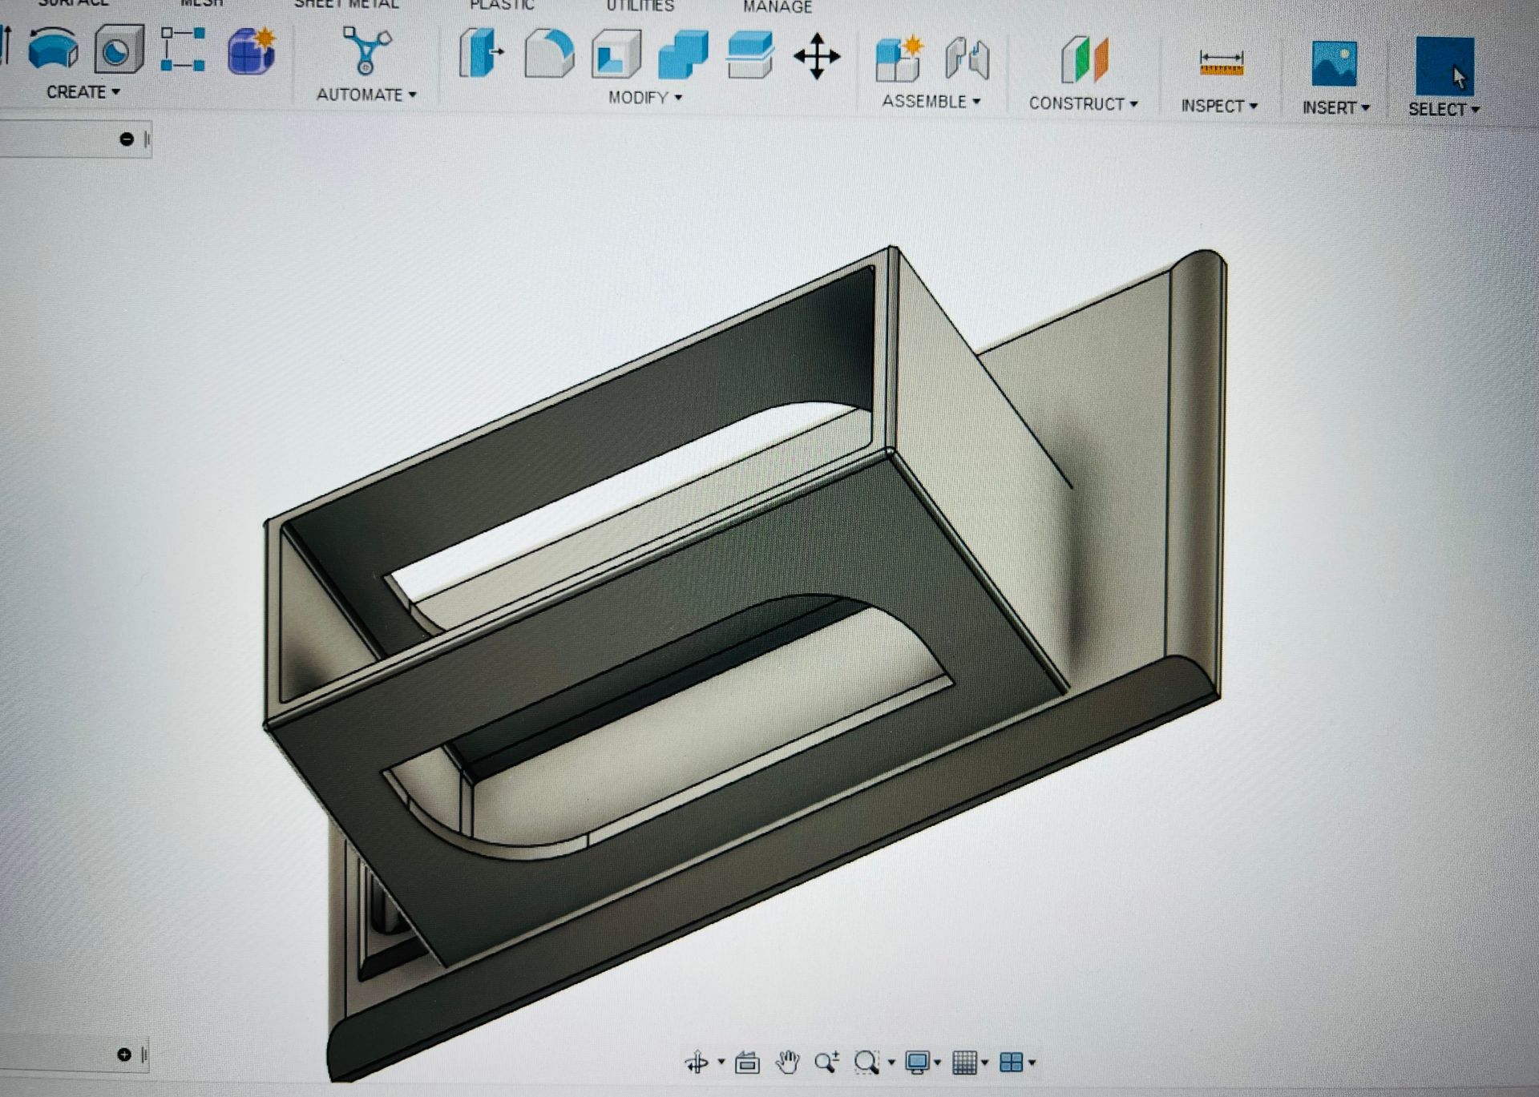The image size is (1539, 1097).
Task: Open Grid and Snaps dropdown
Action: coord(969,1063)
